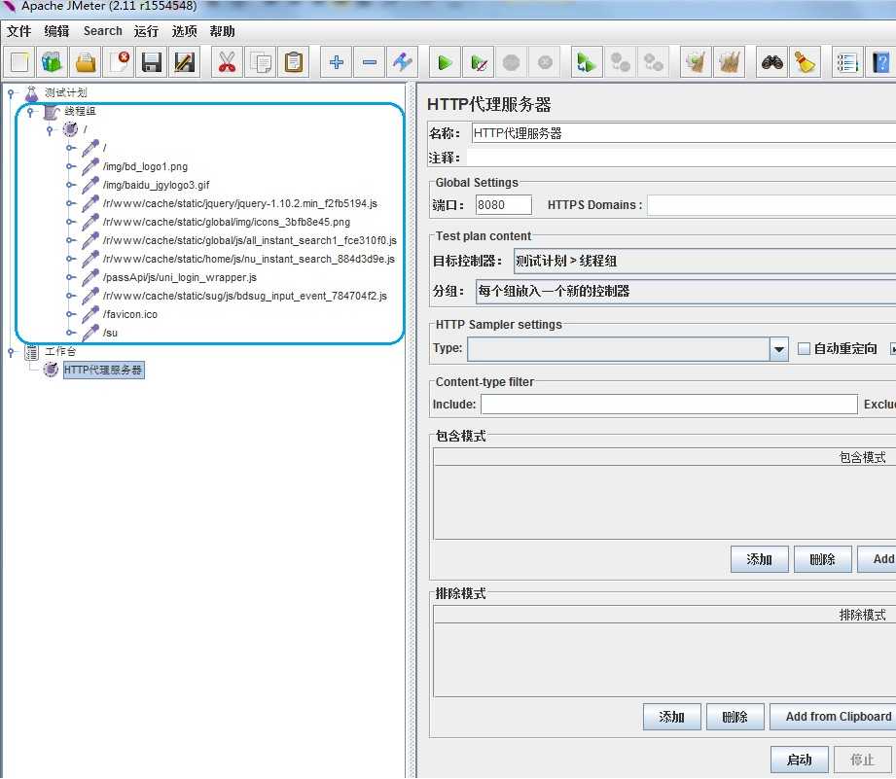This screenshot has width=896, height=779.
Task: Open the 目标控制器 combo box
Action: click(704, 261)
